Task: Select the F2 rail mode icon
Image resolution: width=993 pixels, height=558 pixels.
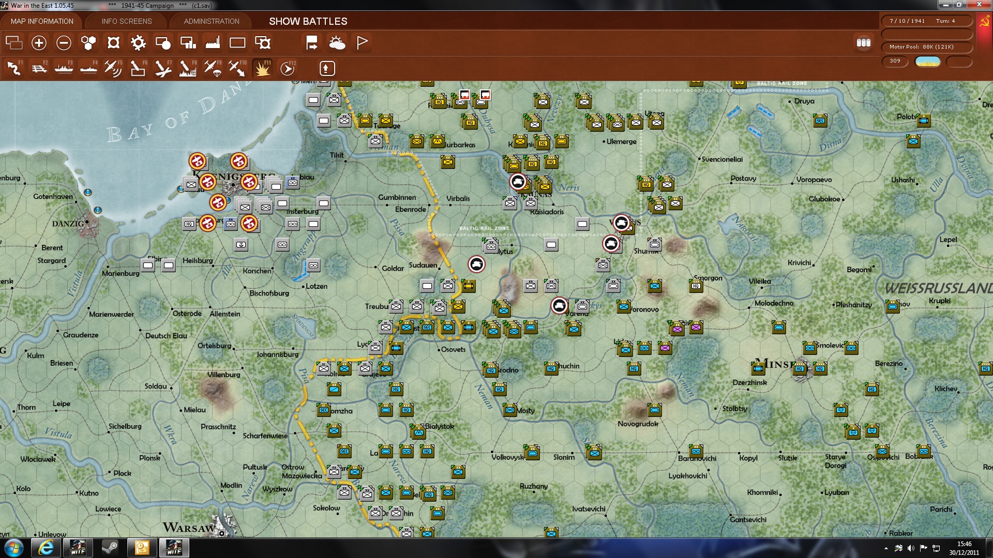Action: point(39,68)
